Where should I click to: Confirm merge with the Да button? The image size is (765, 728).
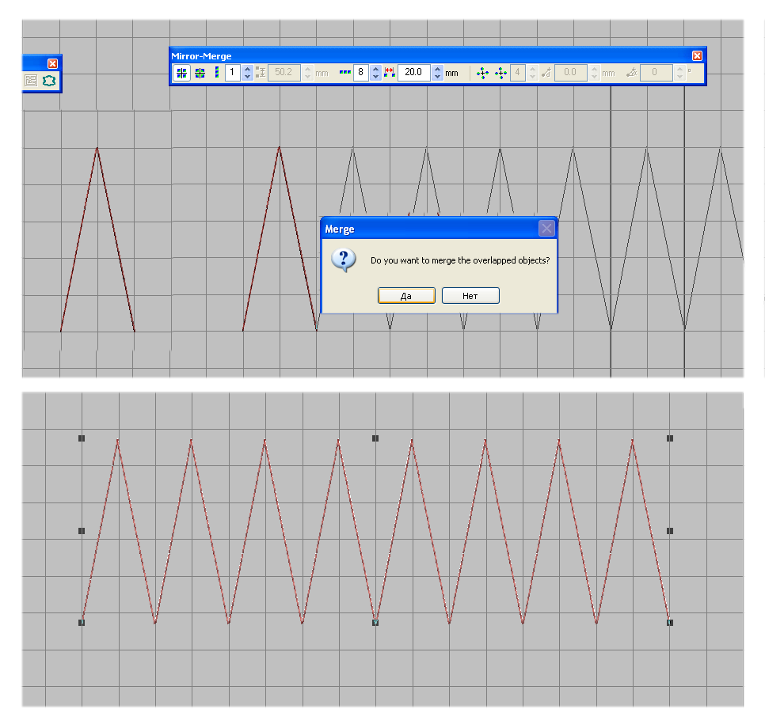(406, 295)
